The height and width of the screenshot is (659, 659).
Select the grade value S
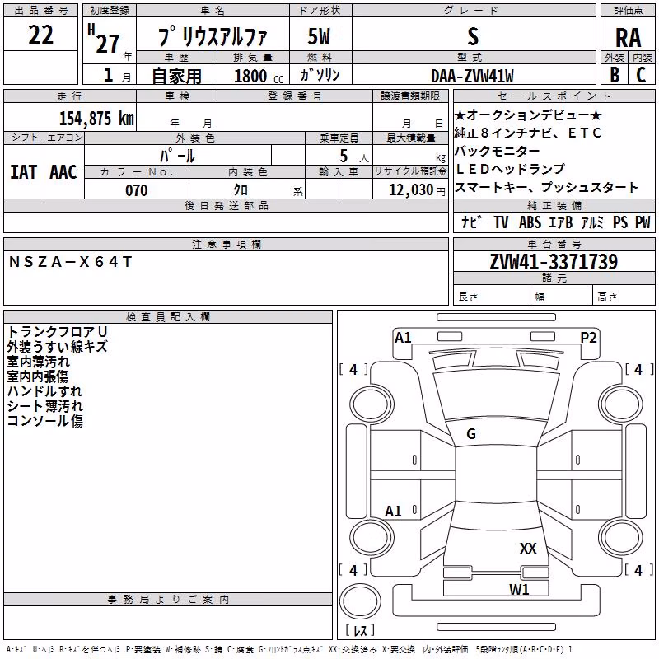click(473, 36)
